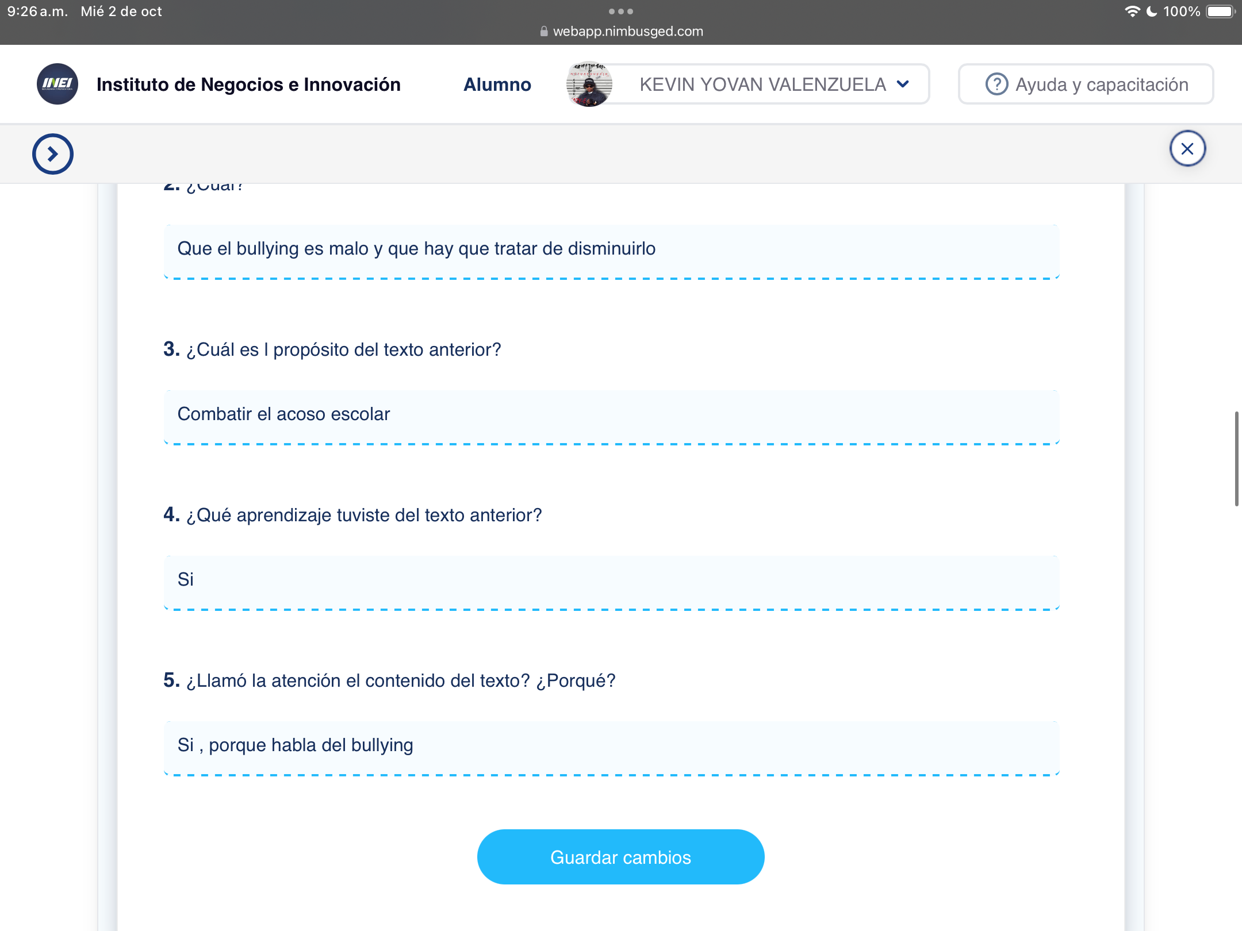Tap the user profile avatar picture
Image resolution: width=1242 pixels, height=931 pixels.
[589, 84]
